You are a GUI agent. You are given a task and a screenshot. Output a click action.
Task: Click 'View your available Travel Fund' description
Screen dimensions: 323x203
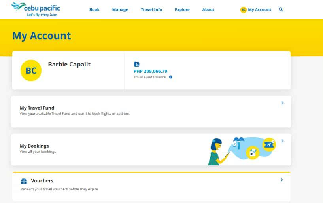(75, 114)
